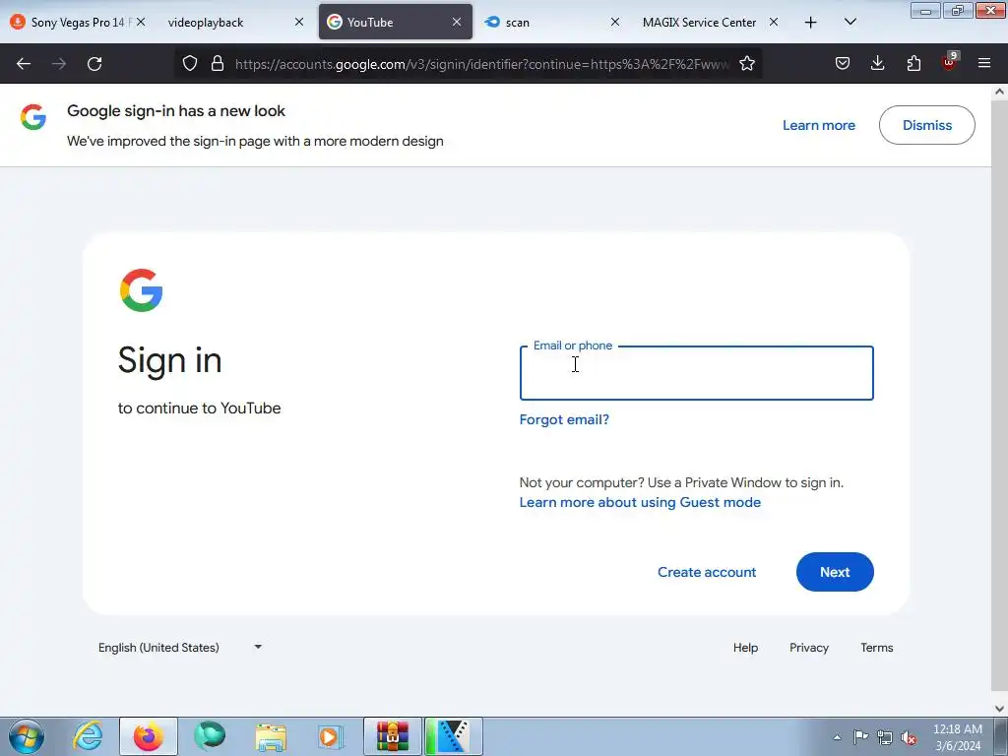This screenshot has width=1008, height=756.
Task: Dismiss the new look banner
Action: pyautogui.click(x=926, y=125)
